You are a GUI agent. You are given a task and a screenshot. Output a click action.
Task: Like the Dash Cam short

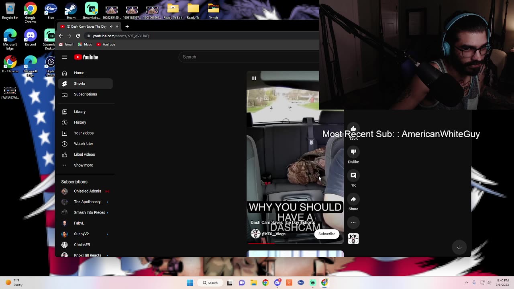pos(353,129)
